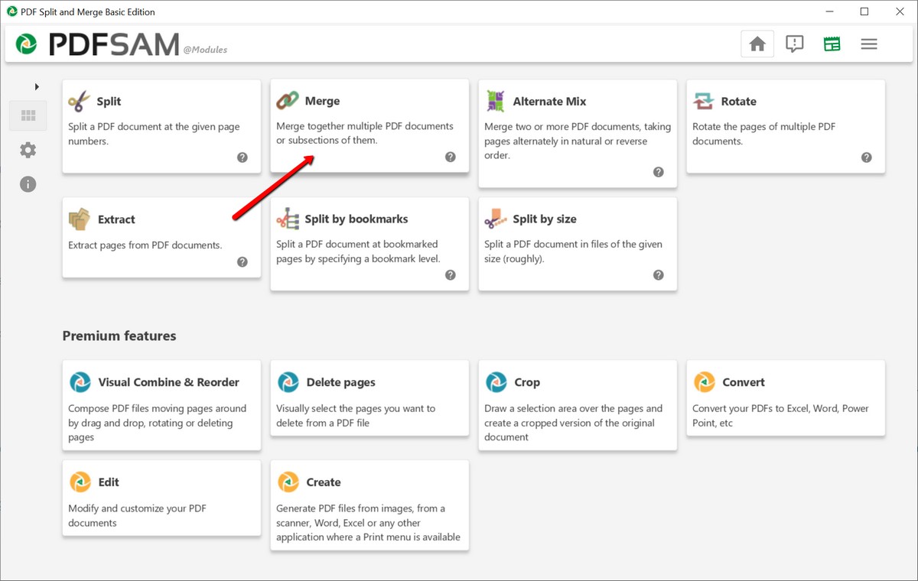Screen dimensions: 918x581
Task: Show help for the Rotate module
Action: (x=866, y=157)
